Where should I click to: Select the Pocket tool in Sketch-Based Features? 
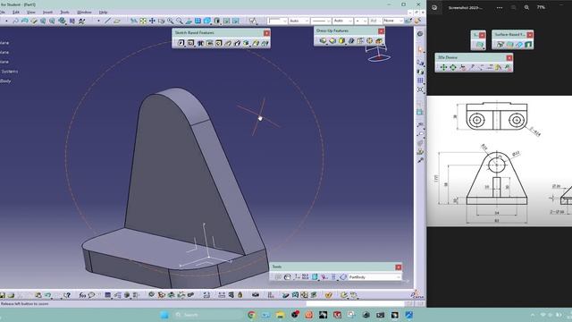pos(190,43)
